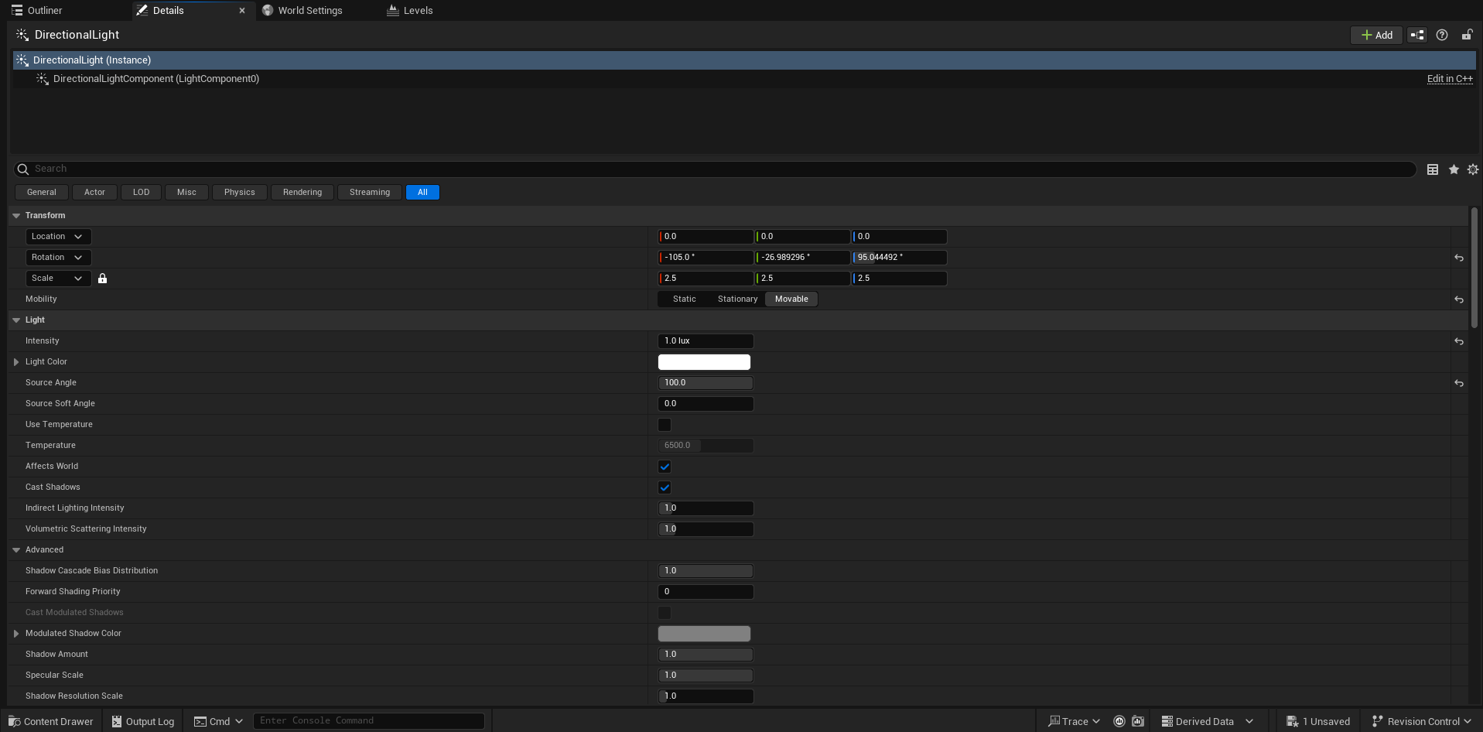Switch to the Levels tab
This screenshot has height=732, width=1483.
410,11
